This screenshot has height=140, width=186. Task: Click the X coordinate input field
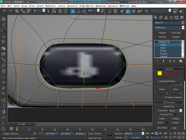[x=50, y=134]
